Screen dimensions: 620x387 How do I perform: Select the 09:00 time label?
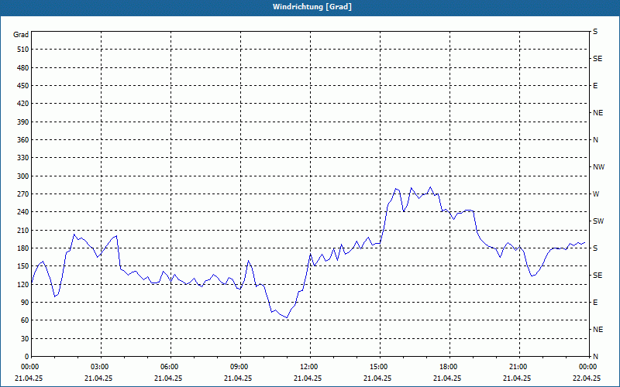(x=238, y=367)
